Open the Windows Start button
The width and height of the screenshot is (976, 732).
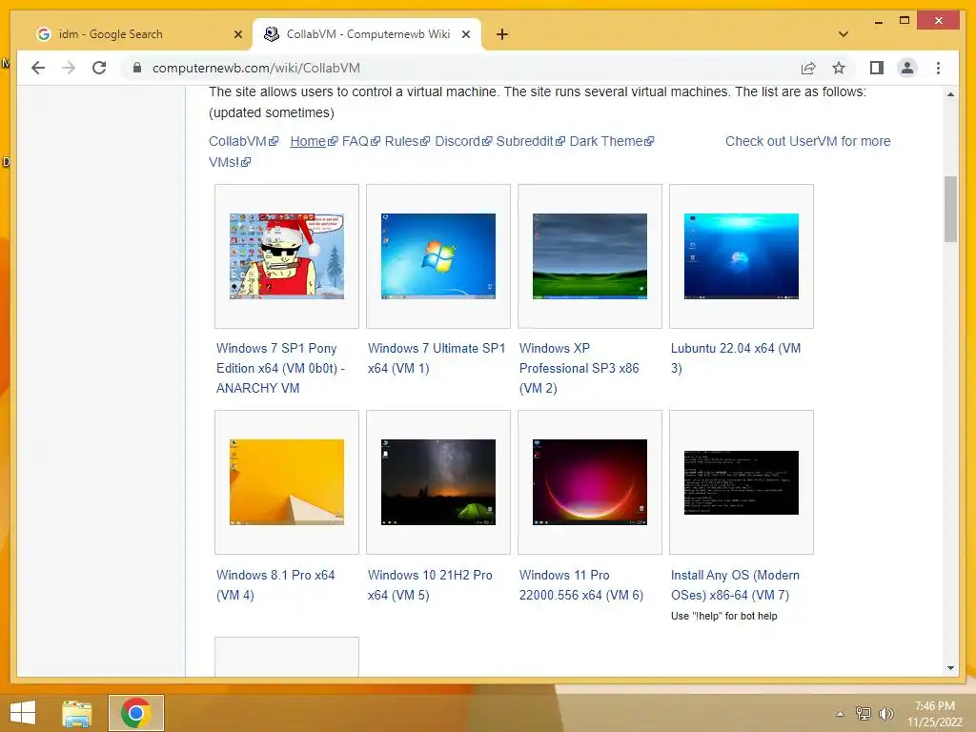(x=23, y=713)
